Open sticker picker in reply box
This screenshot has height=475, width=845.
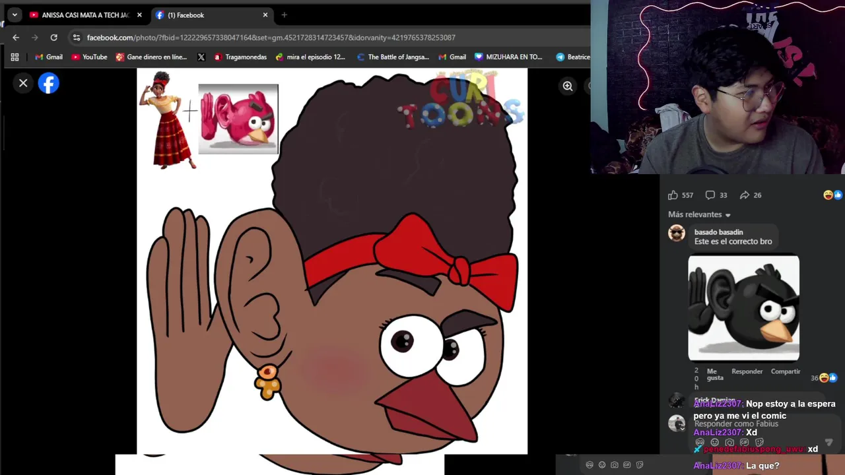pyautogui.click(x=759, y=442)
